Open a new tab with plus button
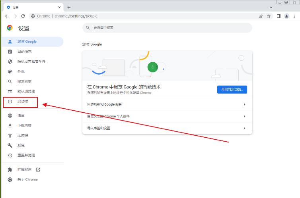Viewport: 300px width, 198px height. [x=69, y=8]
